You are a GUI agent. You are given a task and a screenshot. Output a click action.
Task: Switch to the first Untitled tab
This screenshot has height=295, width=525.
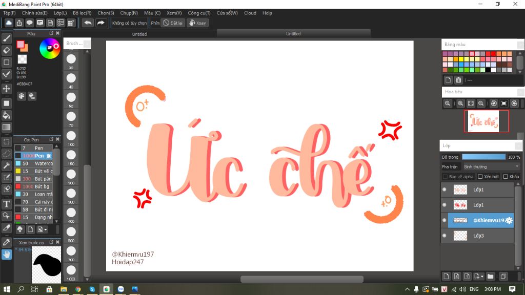[139, 34]
